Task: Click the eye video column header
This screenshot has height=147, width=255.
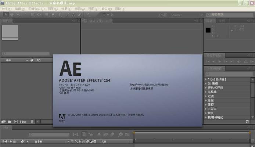Action: (3, 141)
